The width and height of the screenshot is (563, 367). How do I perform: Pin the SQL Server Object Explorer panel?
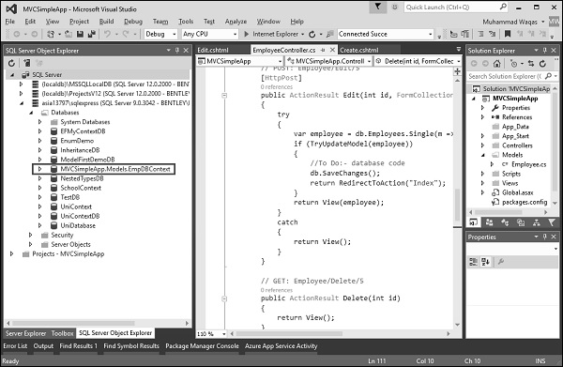click(x=177, y=51)
